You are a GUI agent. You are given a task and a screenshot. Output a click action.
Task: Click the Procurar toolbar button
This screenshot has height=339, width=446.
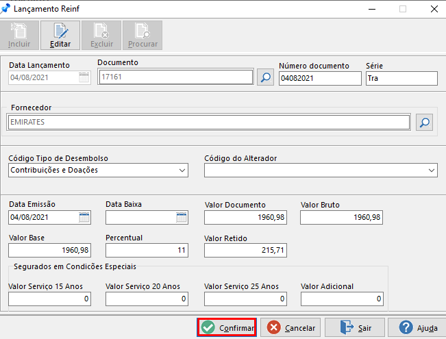(143, 35)
